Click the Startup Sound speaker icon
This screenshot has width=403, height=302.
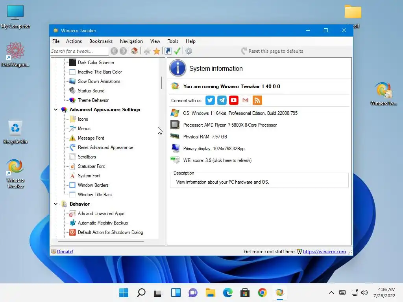72,91
